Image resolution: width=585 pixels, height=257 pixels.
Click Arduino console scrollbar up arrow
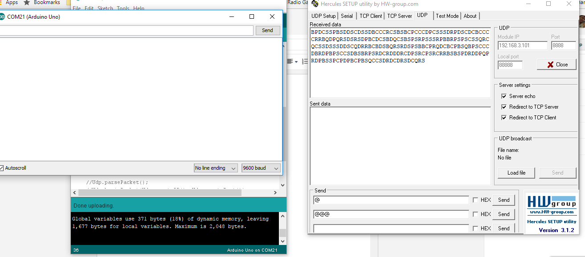click(x=282, y=216)
